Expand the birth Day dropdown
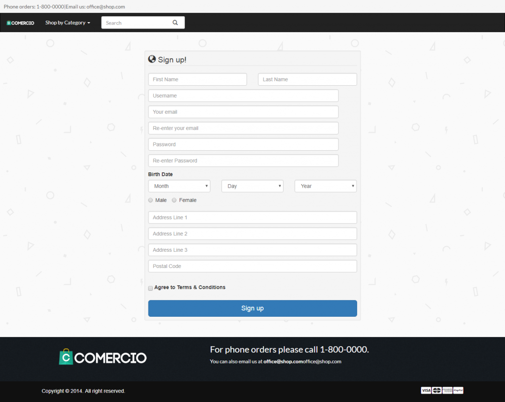The image size is (505, 402). 252,186
